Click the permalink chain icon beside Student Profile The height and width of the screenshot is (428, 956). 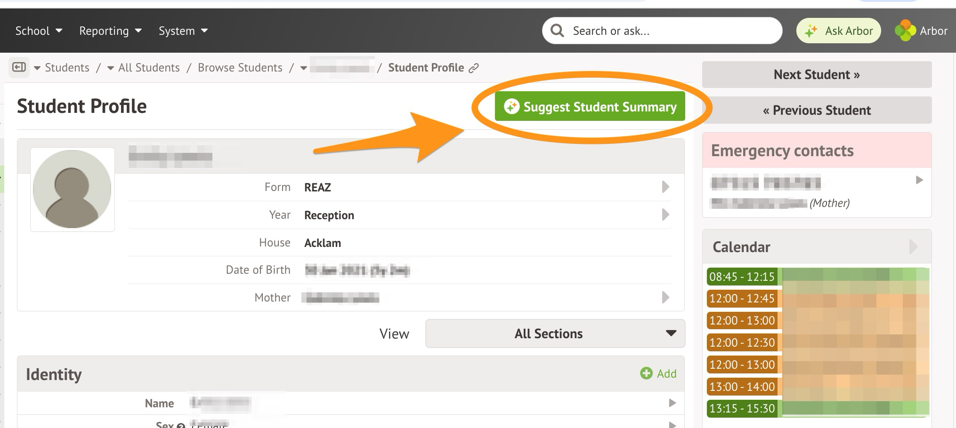474,68
